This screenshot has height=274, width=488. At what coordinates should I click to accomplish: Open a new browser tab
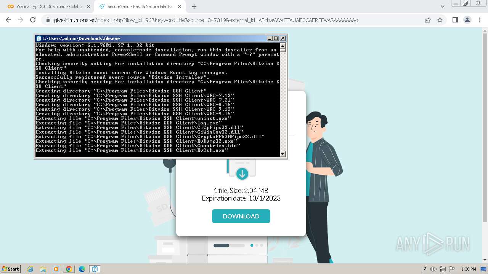coord(194,6)
